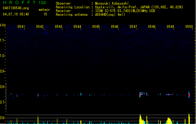This screenshot has height=124, width=196.
Task: Click the 0544 time marker
Action: pyautogui.click(x=77, y=27)
